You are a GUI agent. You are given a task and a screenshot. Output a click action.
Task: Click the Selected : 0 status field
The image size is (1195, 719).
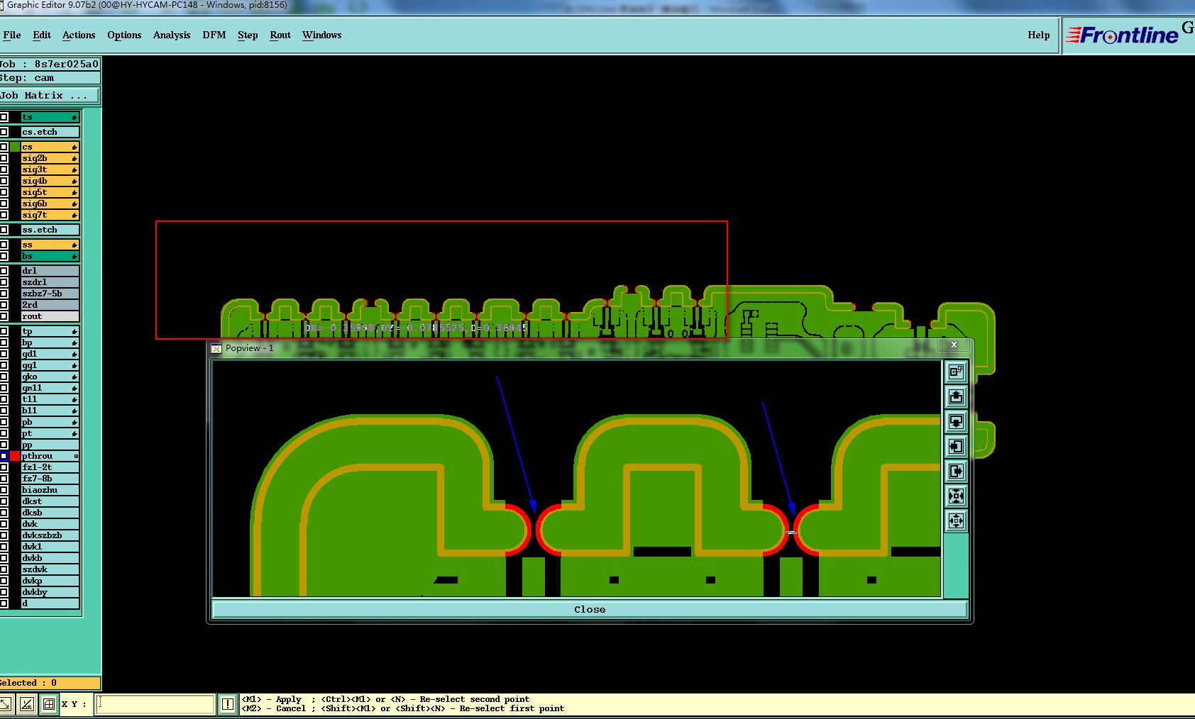pos(50,683)
